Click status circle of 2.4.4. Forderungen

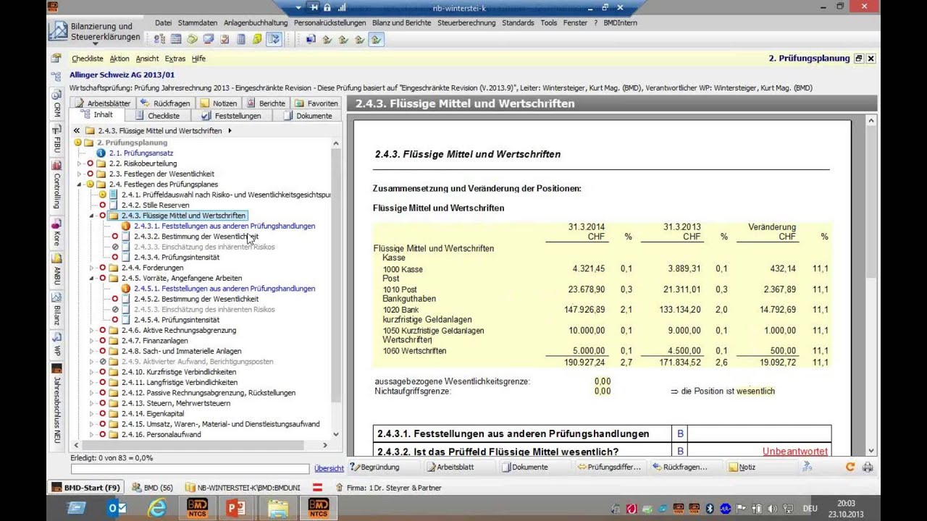pos(103,268)
